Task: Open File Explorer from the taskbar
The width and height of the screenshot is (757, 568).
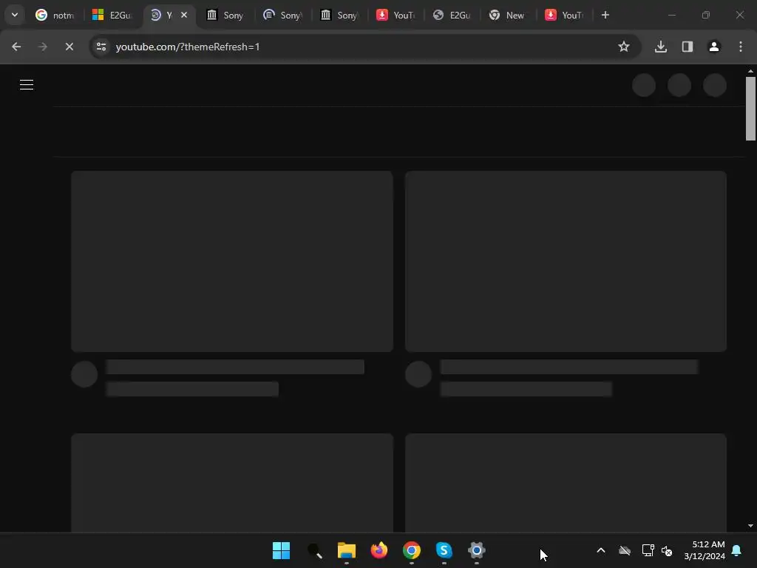Action: point(347,550)
